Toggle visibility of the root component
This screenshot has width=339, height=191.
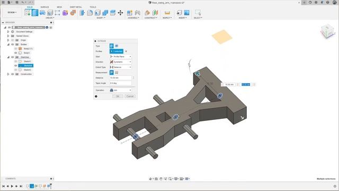(10, 28)
